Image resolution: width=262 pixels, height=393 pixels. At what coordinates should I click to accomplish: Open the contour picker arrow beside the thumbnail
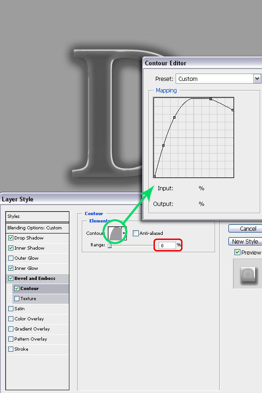click(x=124, y=234)
